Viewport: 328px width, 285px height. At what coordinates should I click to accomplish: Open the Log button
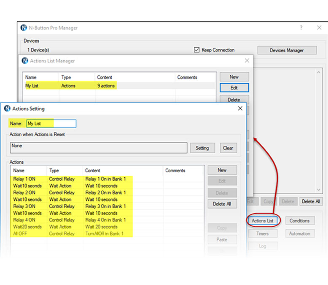[263, 246]
